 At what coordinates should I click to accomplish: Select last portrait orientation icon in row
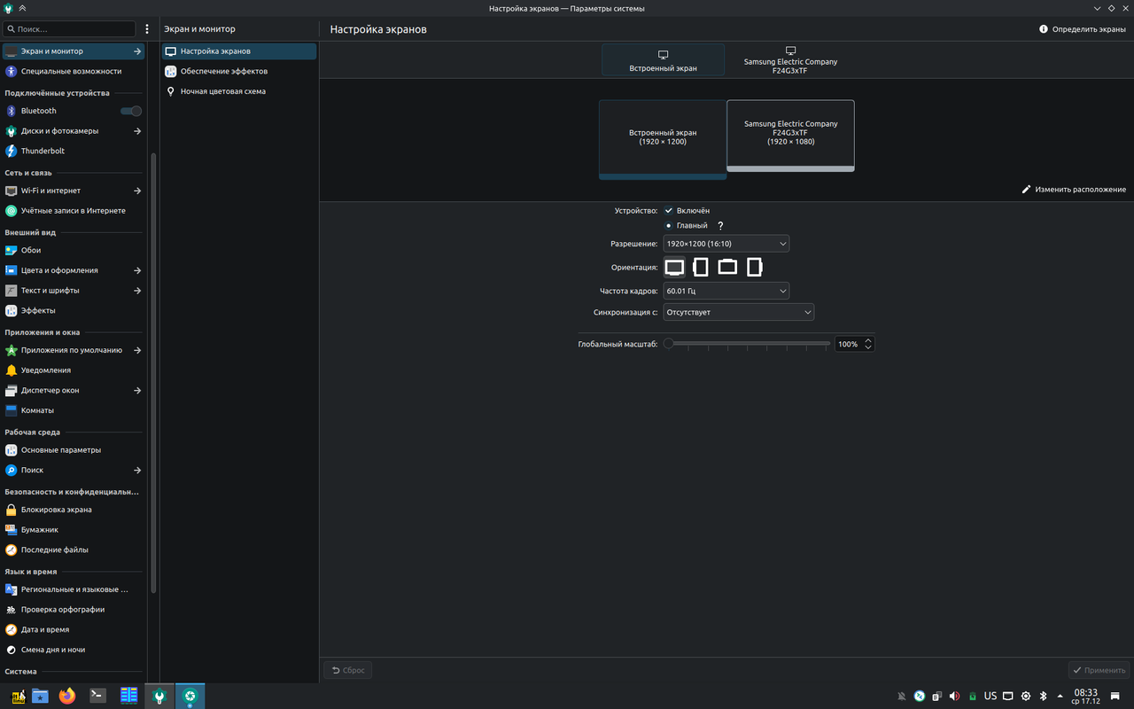click(x=754, y=267)
